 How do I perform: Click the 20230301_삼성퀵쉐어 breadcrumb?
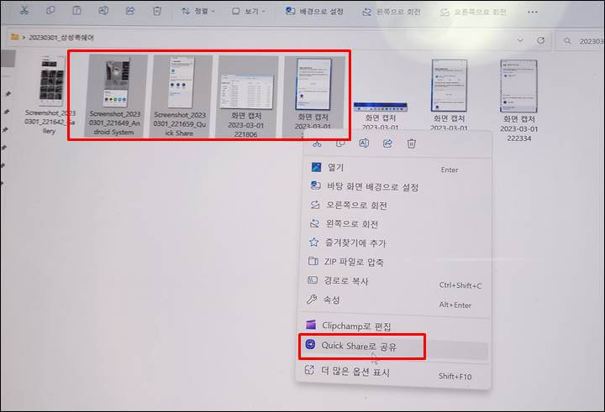pos(61,38)
